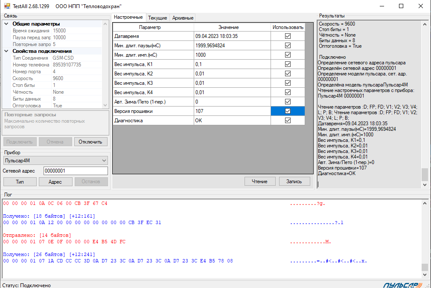The height and width of the screenshot is (288, 431).
Task: Click the 'Получено: [26 байтов]' log line
Action: [49, 254]
